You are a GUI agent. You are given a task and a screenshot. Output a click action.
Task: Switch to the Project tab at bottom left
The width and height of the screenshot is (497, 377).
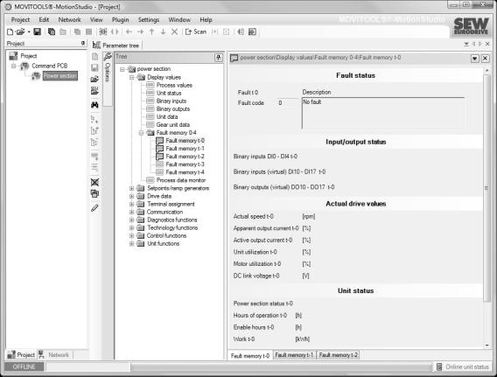pyautogui.click(x=21, y=355)
